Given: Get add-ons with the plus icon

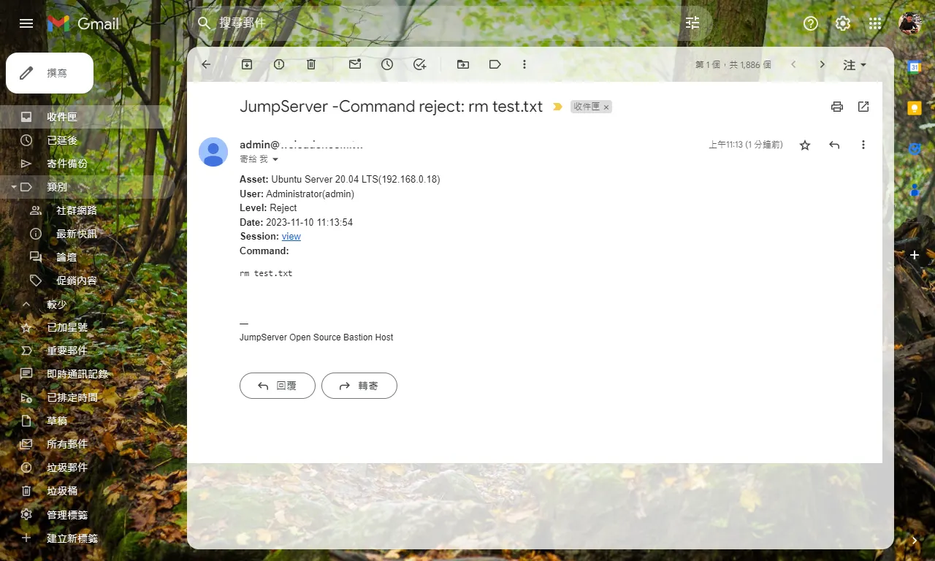Looking at the screenshot, I should coord(915,255).
